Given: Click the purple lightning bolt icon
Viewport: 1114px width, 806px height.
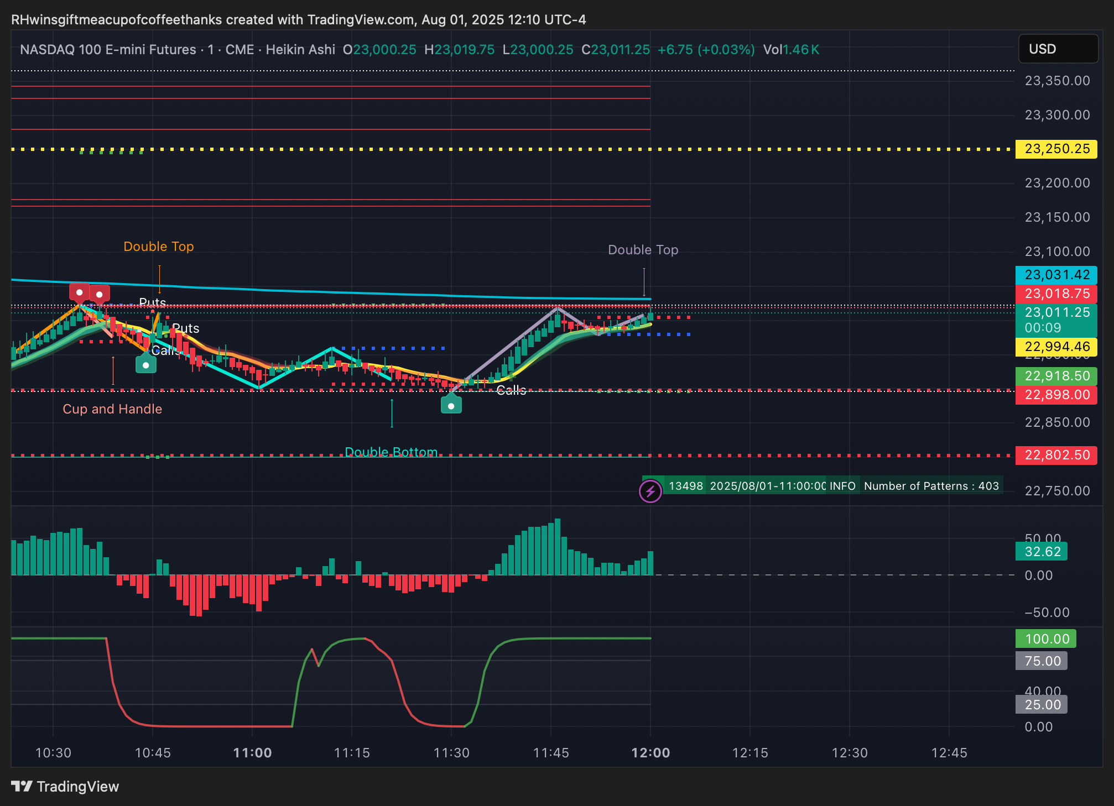Looking at the screenshot, I should pos(650,491).
